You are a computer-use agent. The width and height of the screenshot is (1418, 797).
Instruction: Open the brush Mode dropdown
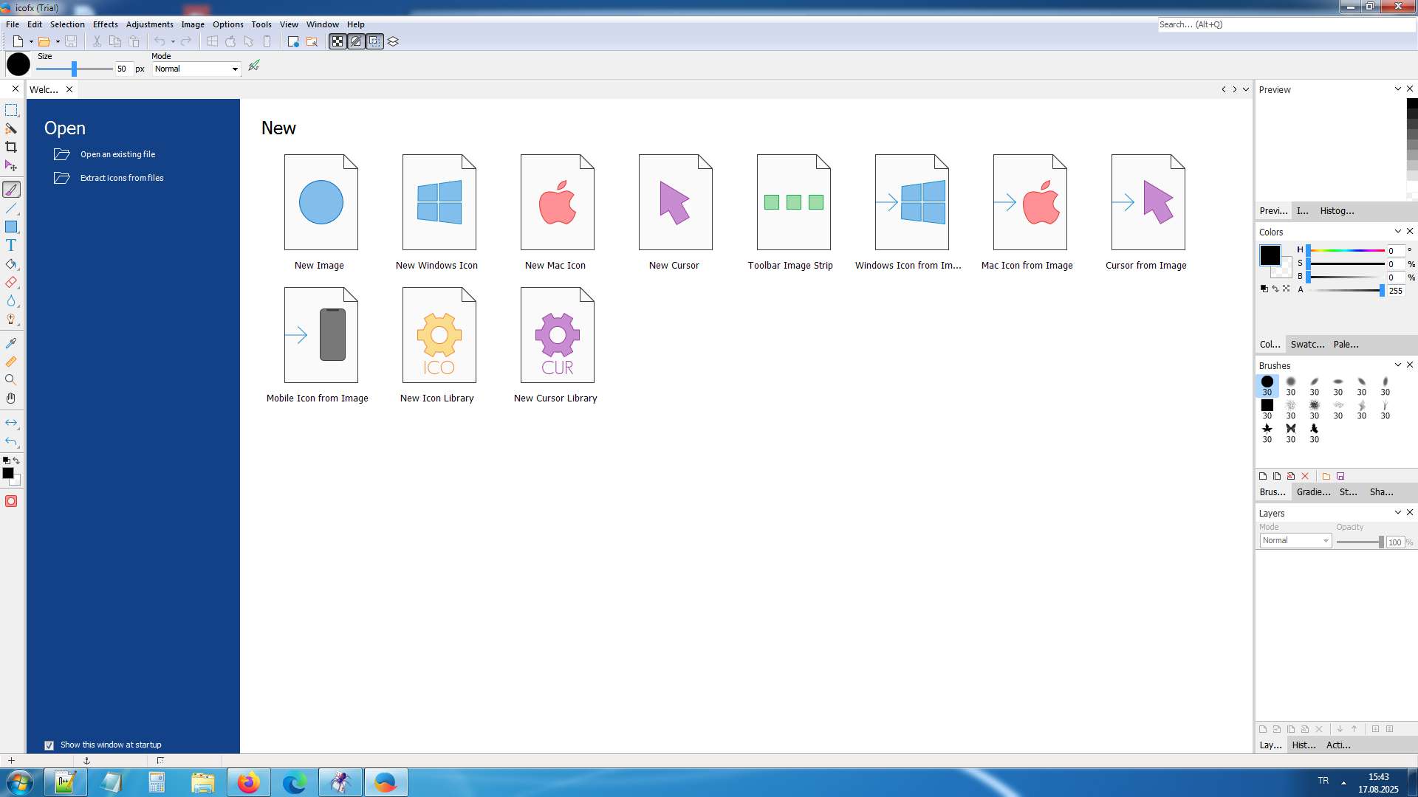(x=196, y=69)
